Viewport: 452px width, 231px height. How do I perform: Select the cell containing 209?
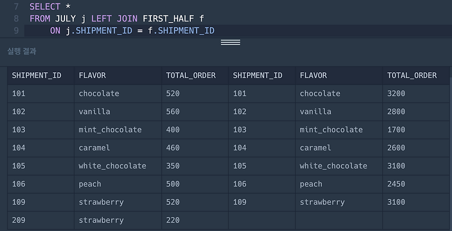point(19,220)
